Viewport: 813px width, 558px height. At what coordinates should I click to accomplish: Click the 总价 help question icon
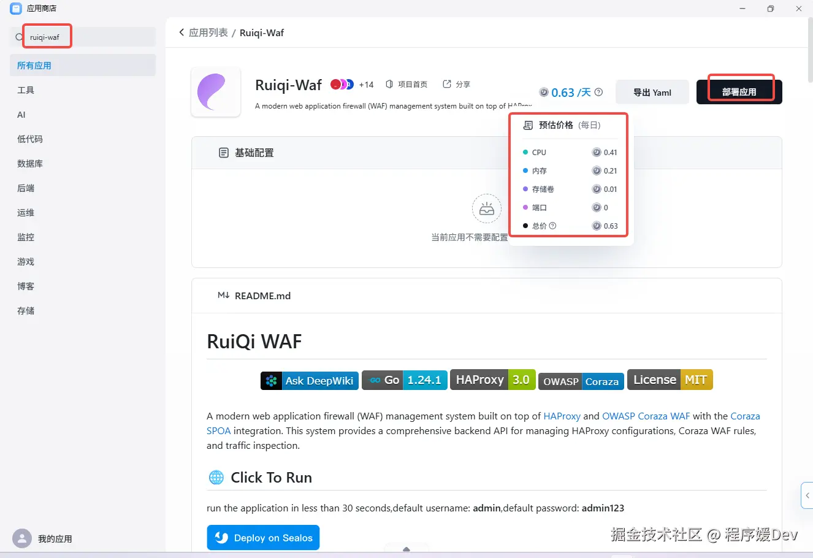tap(552, 226)
